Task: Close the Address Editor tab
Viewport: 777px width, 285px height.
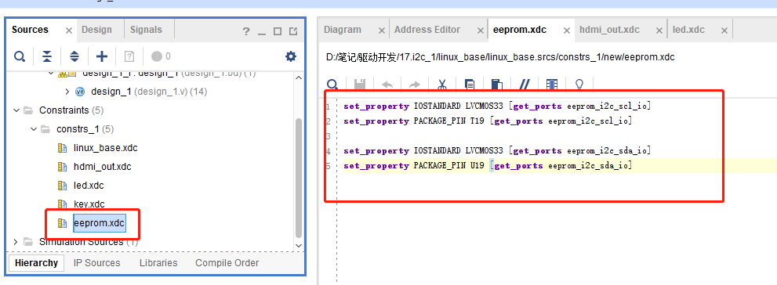Action: point(480,31)
